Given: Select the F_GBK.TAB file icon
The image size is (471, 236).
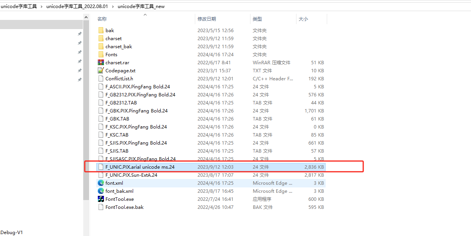Looking at the screenshot, I should [101, 119].
